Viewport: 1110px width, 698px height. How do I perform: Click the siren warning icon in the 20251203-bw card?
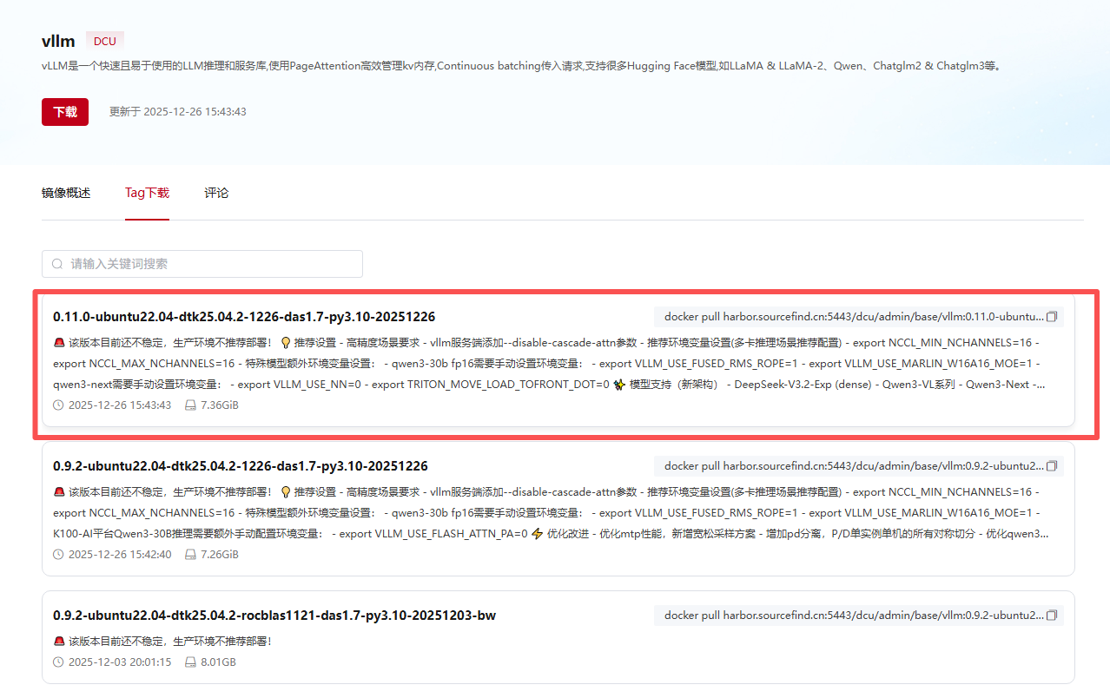tap(59, 642)
